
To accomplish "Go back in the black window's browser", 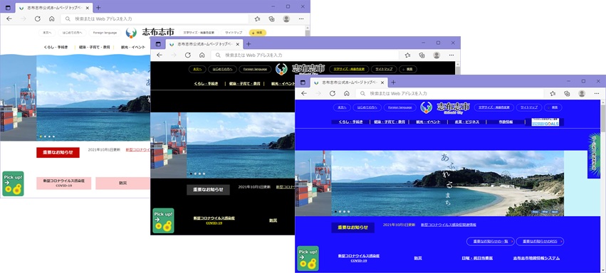I will [x=160, y=55].
